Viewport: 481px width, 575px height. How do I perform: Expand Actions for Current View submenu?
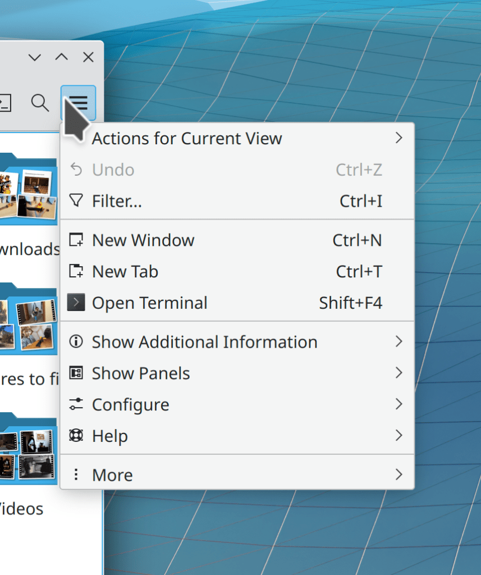pos(398,138)
